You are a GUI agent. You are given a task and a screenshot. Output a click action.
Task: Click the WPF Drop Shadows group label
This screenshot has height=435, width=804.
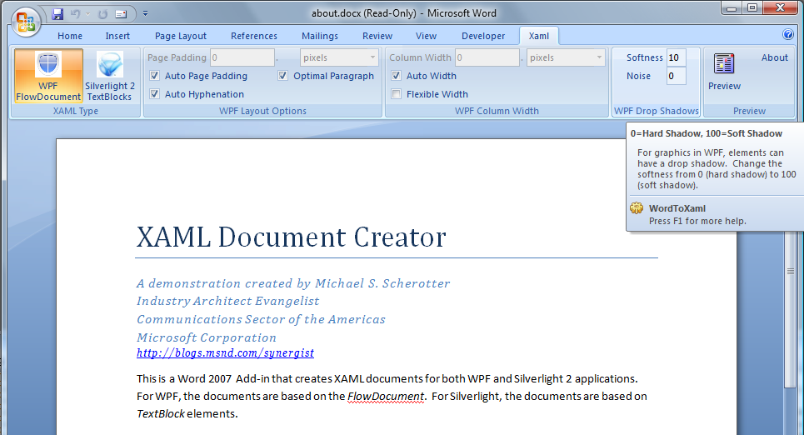pyautogui.click(x=656, y=111)
